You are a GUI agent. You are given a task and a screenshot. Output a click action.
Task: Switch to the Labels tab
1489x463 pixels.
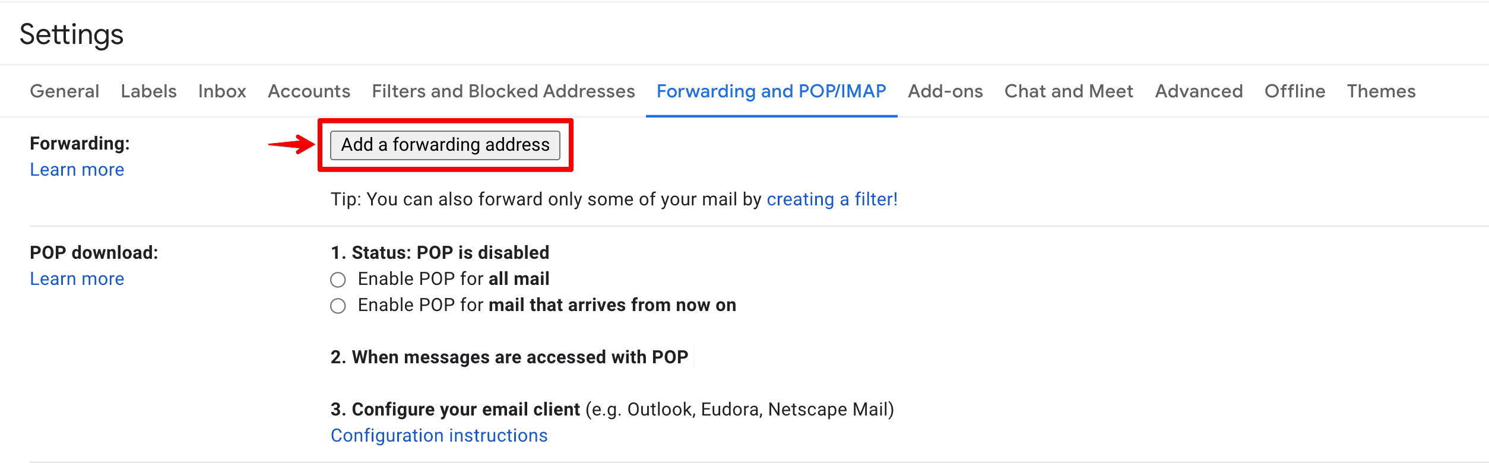point(148,91)
